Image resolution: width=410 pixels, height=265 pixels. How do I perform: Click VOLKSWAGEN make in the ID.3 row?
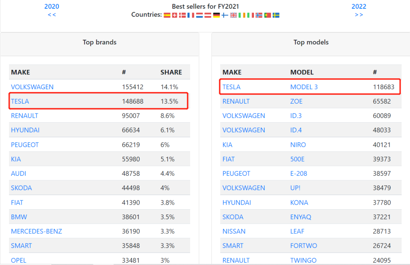coord(244,116)
